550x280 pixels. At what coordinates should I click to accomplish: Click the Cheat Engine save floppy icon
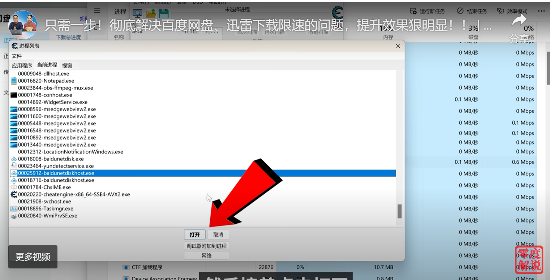(x=164, y=13)
